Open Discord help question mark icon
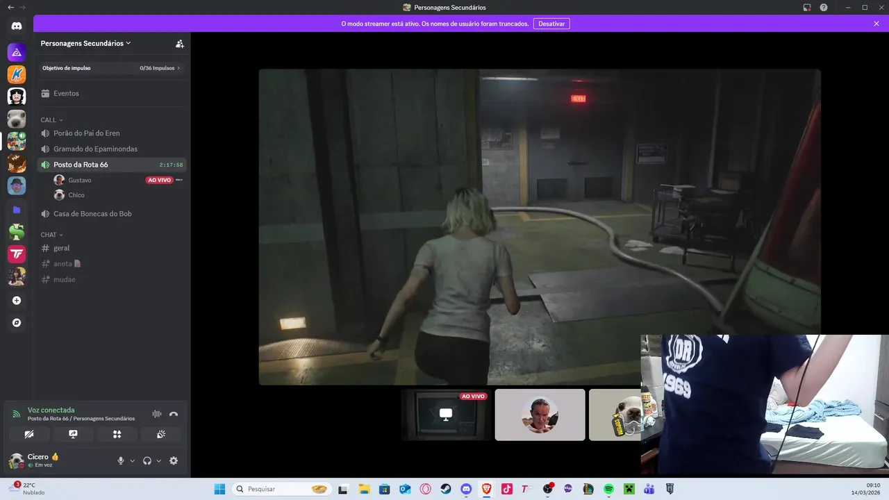Screen dimensions: 889x500 point(824,7)
